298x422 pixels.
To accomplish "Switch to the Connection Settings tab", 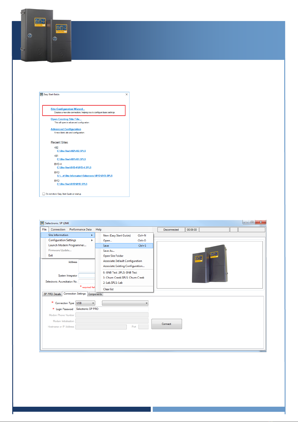I will coord(74,294).
